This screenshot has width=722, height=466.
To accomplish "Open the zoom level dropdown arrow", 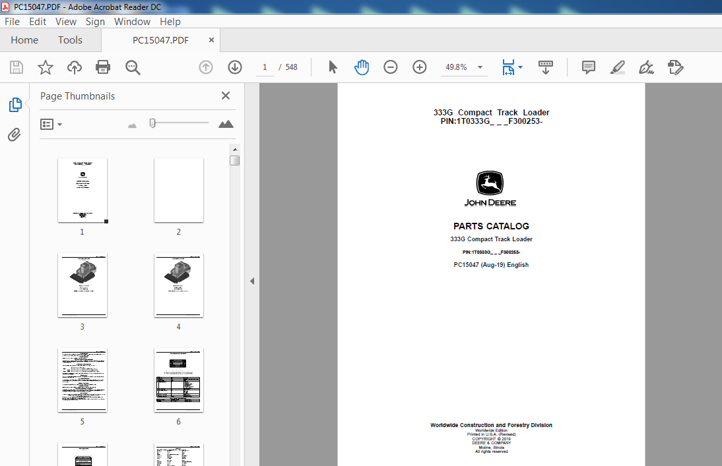I will 480,67.
